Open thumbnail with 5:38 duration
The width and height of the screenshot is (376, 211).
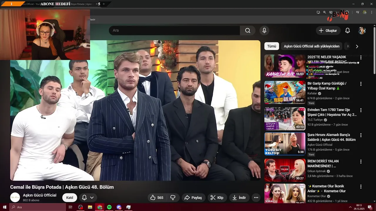click(285, 144)
